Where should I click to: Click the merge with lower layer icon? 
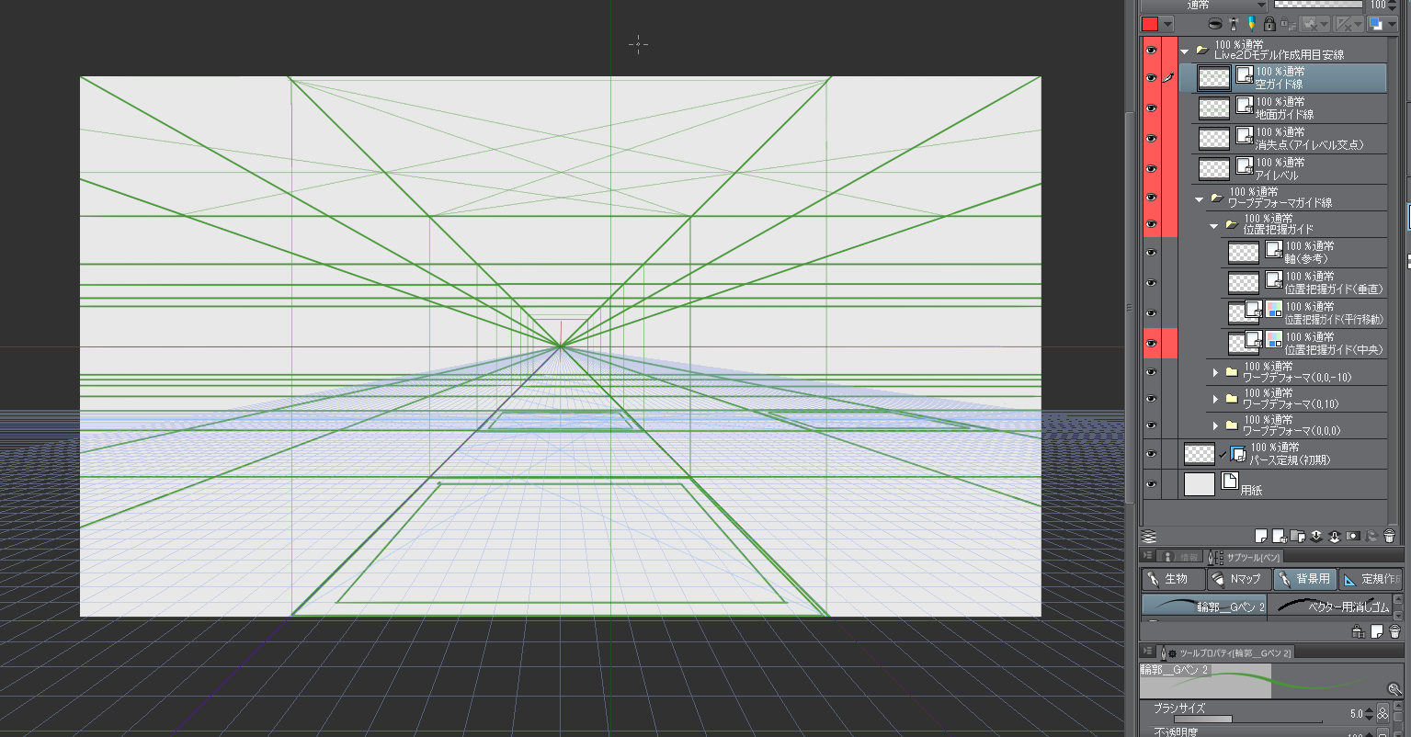click(x=1334, y=536)
